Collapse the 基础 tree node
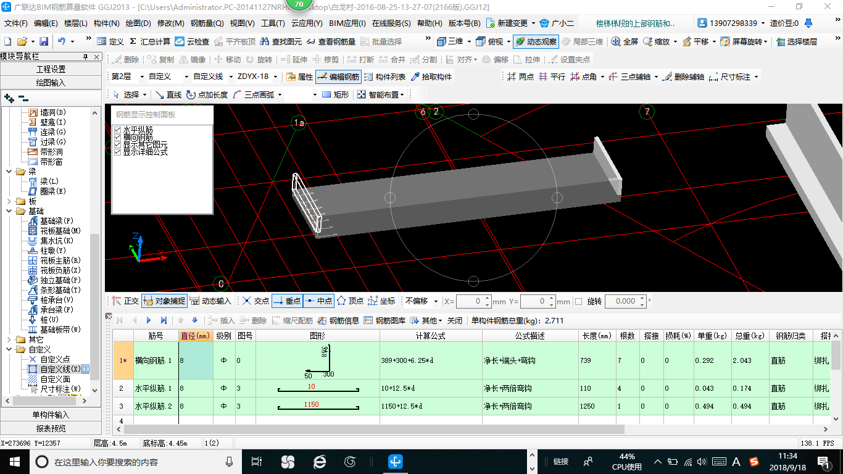 tap(9, 211)
